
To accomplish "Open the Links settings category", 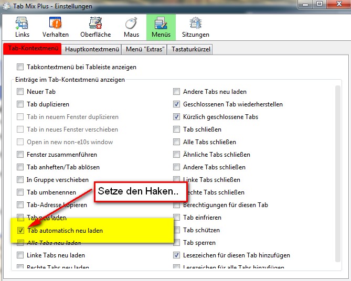I will point(22,27).
